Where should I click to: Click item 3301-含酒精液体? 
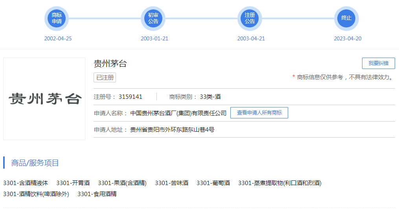click(x=26, y=183)
